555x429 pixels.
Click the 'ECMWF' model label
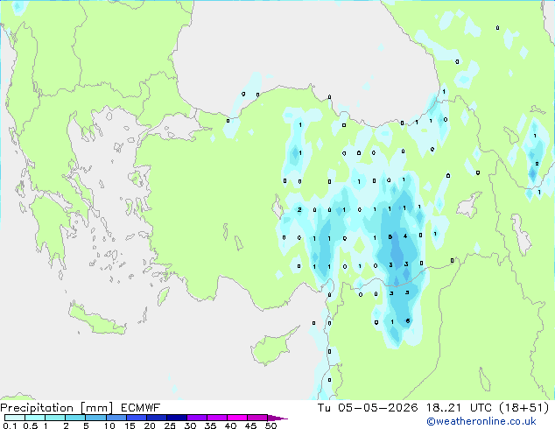point(140,408)
